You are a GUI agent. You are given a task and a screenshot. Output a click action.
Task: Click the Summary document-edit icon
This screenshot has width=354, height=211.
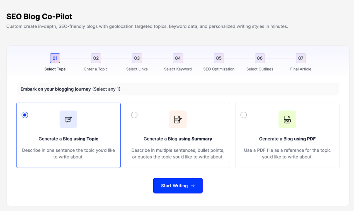pos(178,119)
